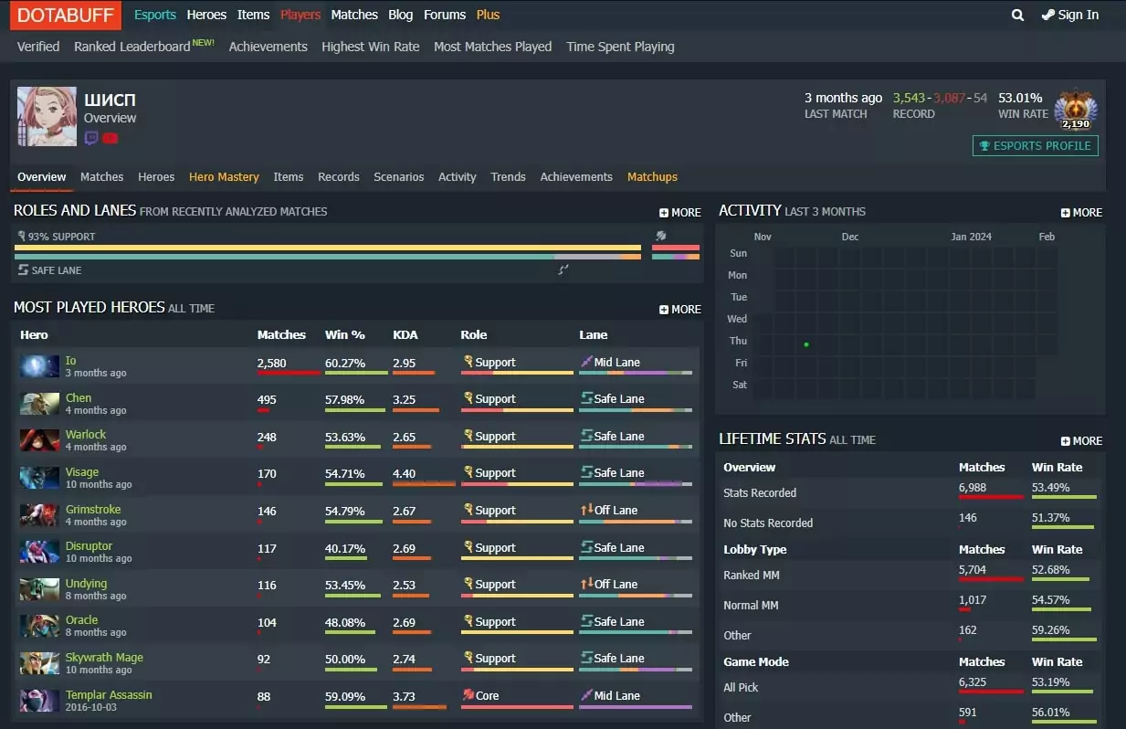Open the Chen hero name link
This screenshot has width=1126, height=729.
79,398
